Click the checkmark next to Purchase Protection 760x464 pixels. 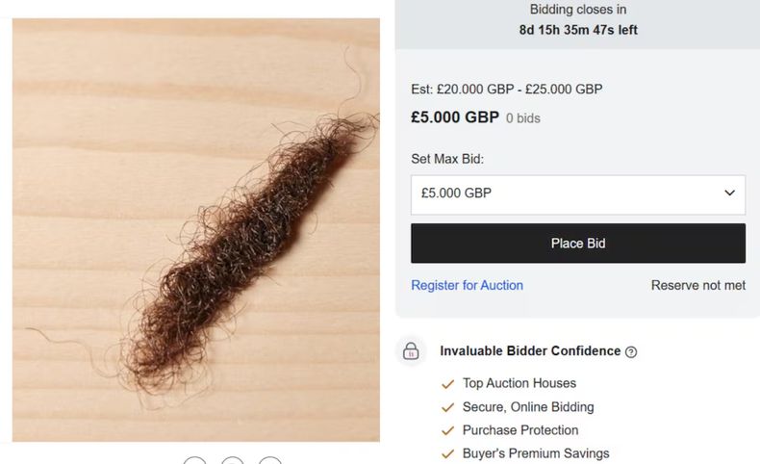447,430
